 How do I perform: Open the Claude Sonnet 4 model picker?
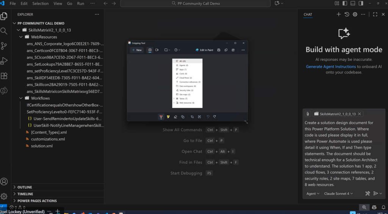pos(338,194)
